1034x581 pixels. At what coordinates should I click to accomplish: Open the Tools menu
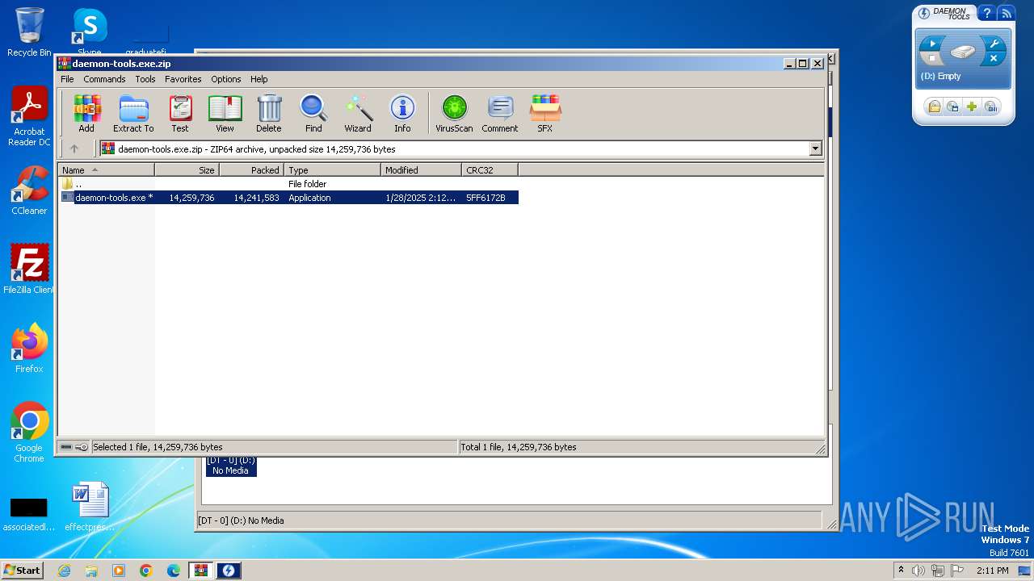click(145, 79)
